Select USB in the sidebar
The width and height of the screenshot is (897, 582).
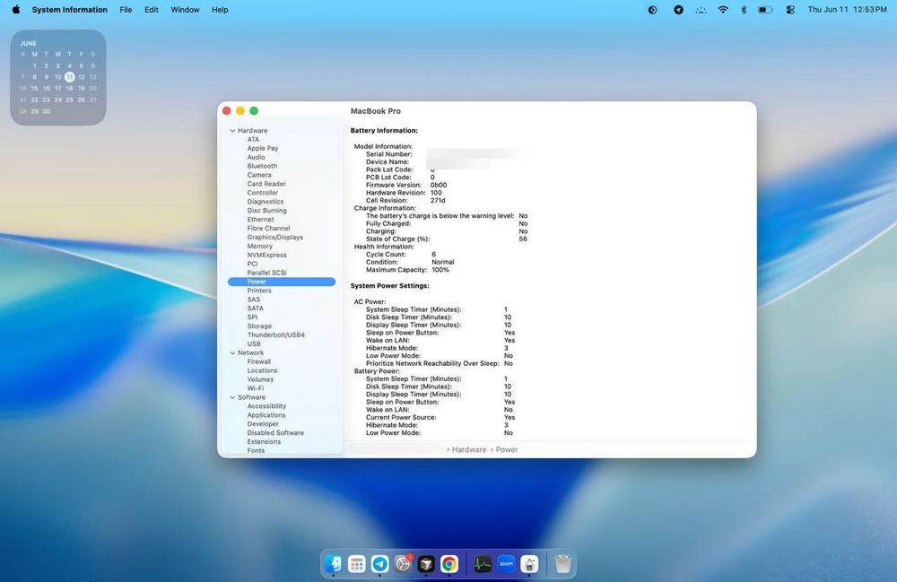254,344
